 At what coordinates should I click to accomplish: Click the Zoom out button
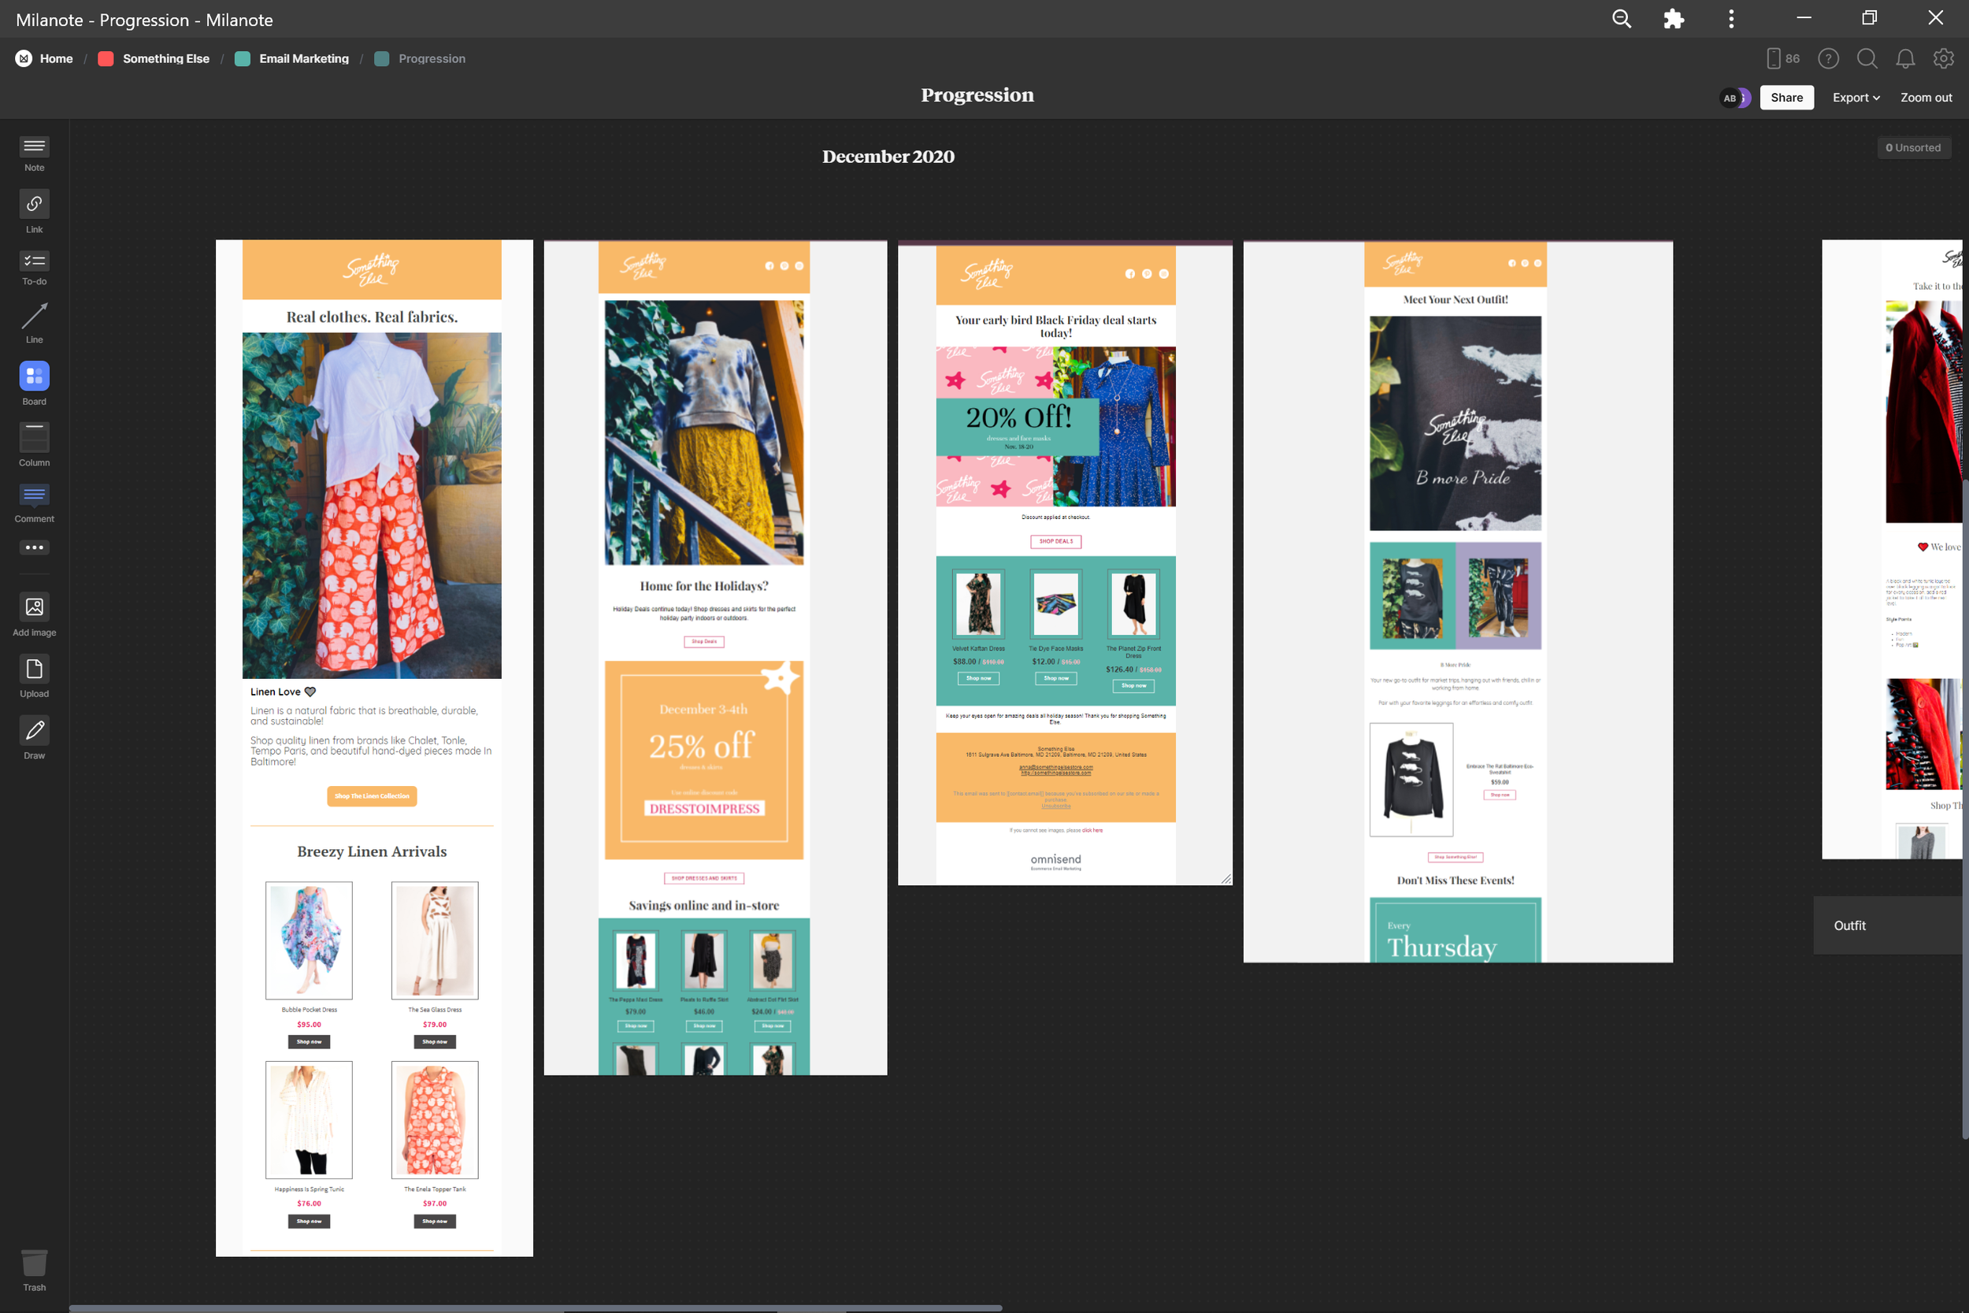click(1926, 98)
